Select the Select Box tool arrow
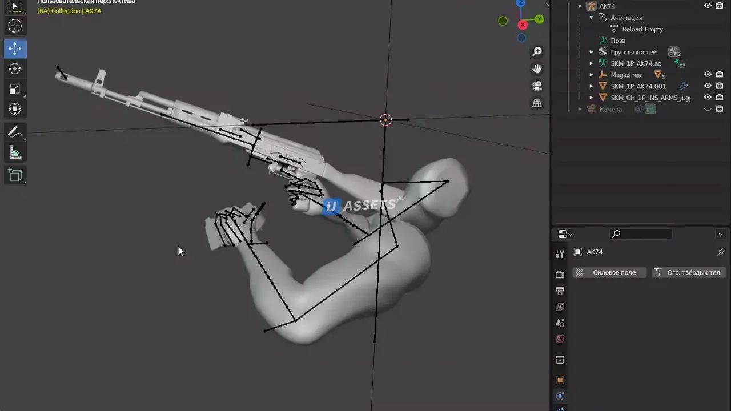The width and height of the screenshot is (731, 411). click(15, 6)
